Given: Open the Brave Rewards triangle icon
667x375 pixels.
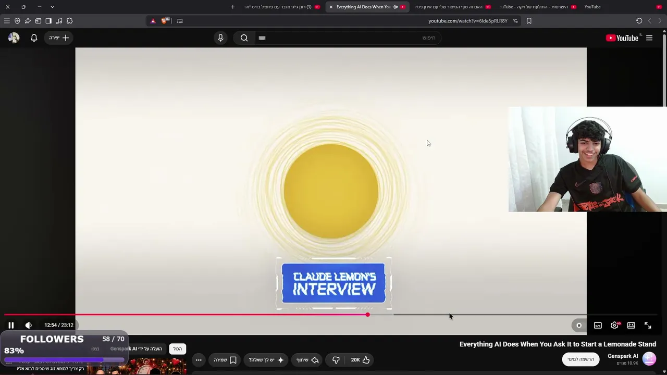Looking at the screenshot, I should click(153, 21).
